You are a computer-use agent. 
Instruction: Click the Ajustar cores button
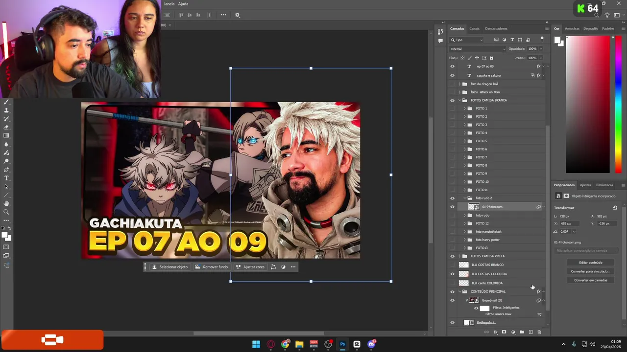[250, 267]
